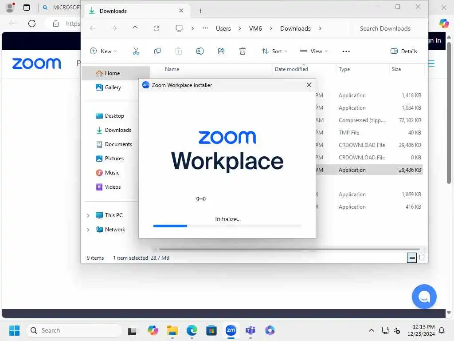
Task: Expand chevron after Users in address bar
Action: tap(240, 28)
